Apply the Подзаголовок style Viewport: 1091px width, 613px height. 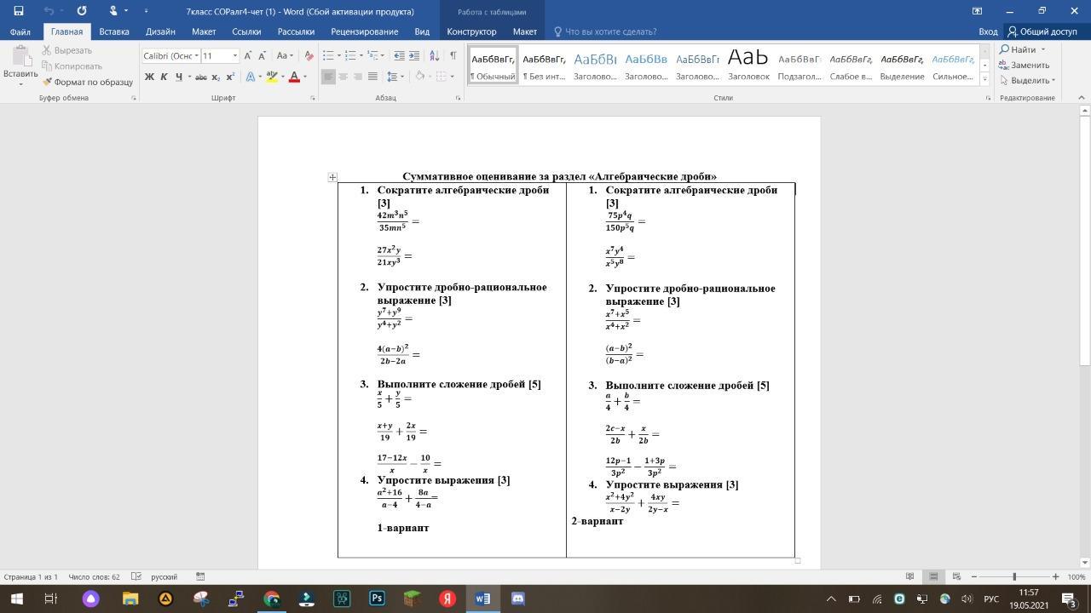pyautogui.click(x=799, y=65)
